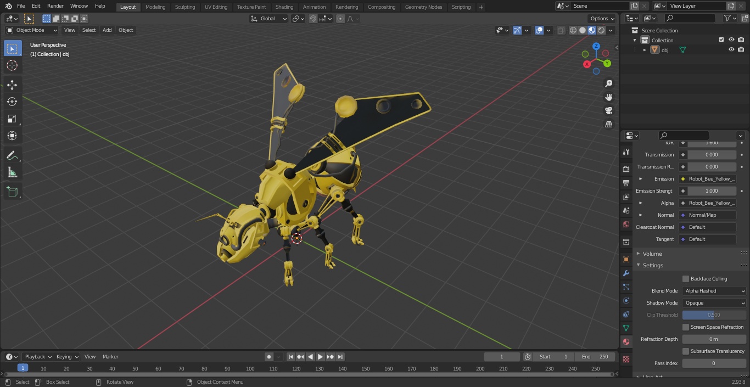The width and height of the screenshot is (750, 387).
Task: Click the zoom view magnifier icon
Action: point(608,83)
